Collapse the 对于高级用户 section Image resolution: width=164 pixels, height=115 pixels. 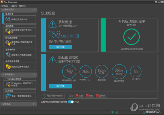click(x=33, y=74)
